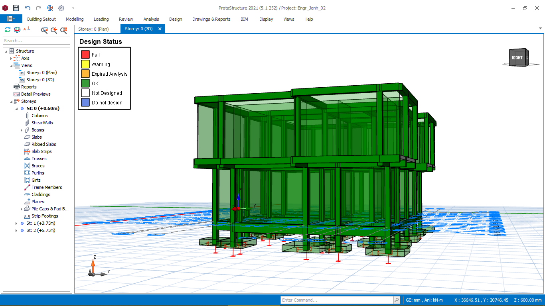Select Slab Strips in the tree

pyautogui.click(x=41, y=151)
